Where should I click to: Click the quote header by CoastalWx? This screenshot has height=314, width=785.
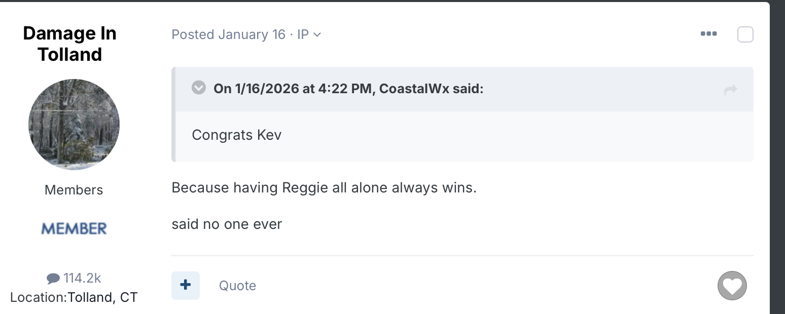pyautogui.click(x=348, y=89)
